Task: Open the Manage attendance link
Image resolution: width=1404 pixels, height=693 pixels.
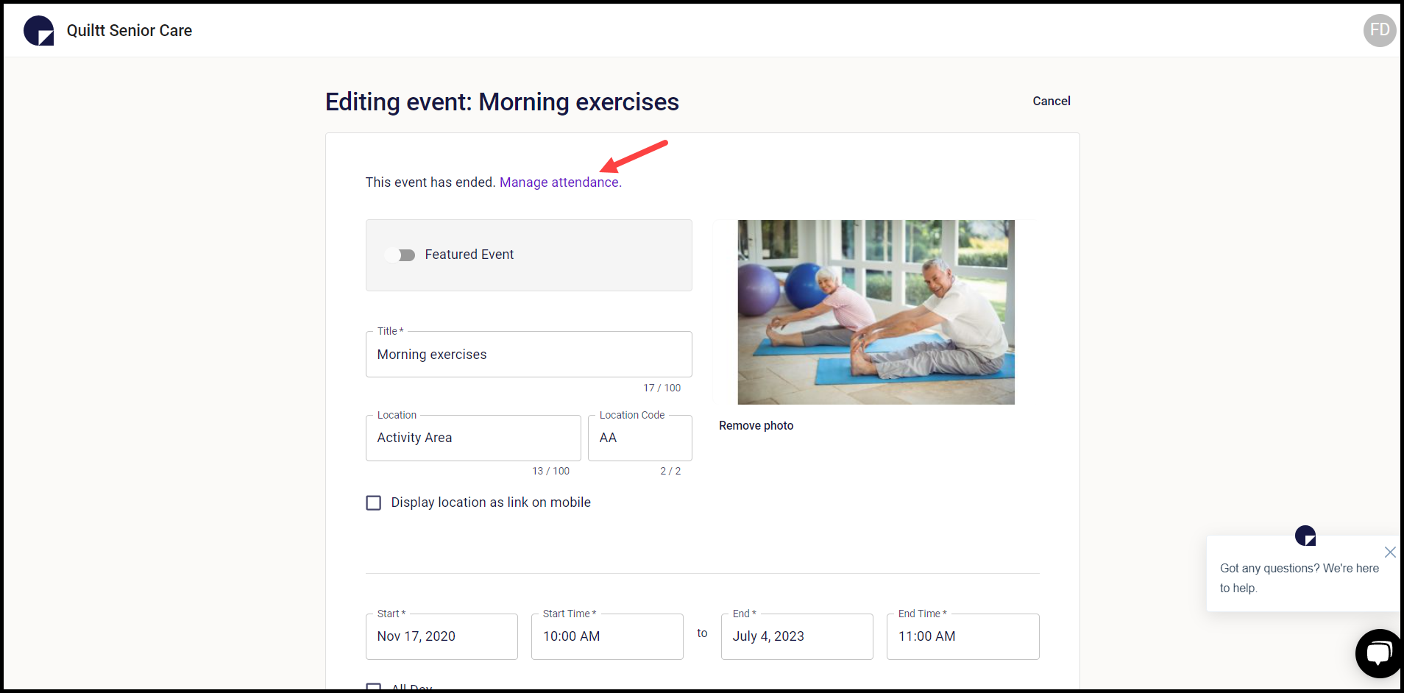Action: pos(561,182)
